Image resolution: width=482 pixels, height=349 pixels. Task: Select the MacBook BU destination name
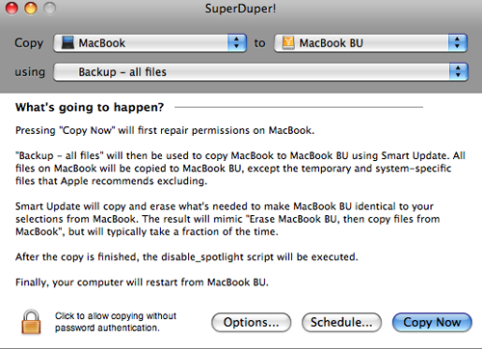tap(331, 43)
